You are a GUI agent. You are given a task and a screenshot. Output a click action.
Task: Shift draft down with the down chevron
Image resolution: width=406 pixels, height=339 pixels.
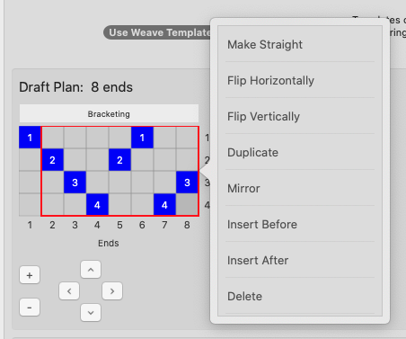(91, 313)
